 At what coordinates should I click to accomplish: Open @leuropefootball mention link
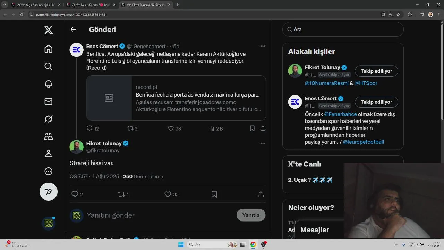pos(364,142)
